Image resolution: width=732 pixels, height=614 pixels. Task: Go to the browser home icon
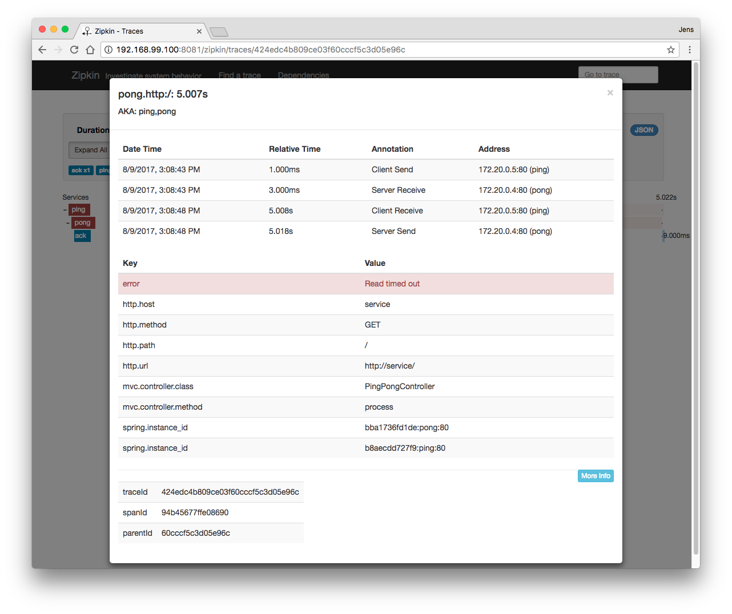pyautogui.click(x=90, y=50)
